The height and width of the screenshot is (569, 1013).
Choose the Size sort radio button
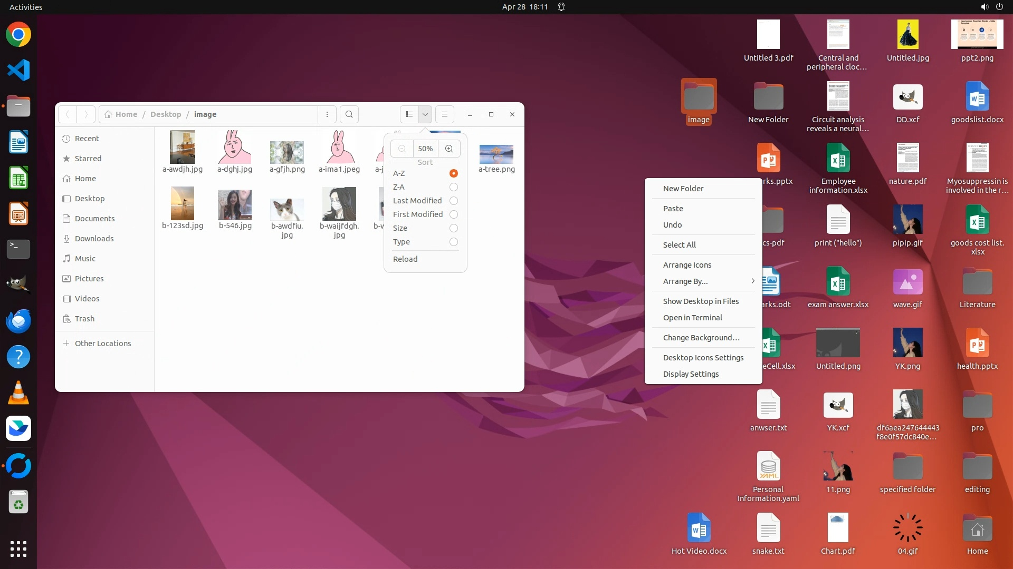(x=453, y=228)
